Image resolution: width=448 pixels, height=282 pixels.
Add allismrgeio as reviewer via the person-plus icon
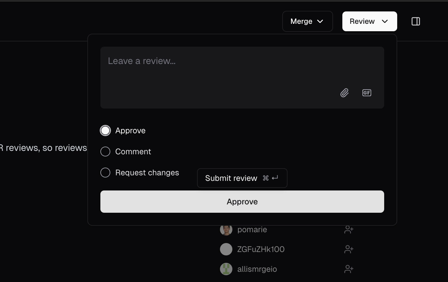[349, 269]
